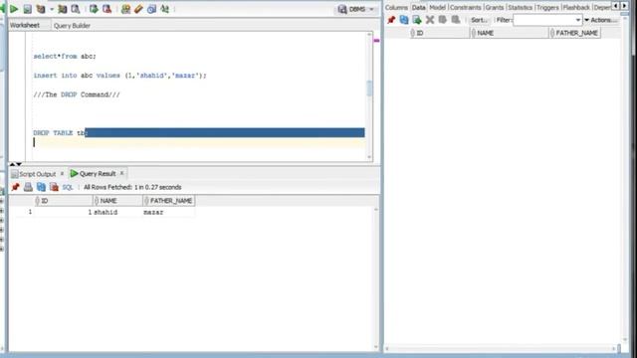Open the Columns tab in table viewer
The height and width of the screenshot is (358, 637).
click(x=396, y=7)
